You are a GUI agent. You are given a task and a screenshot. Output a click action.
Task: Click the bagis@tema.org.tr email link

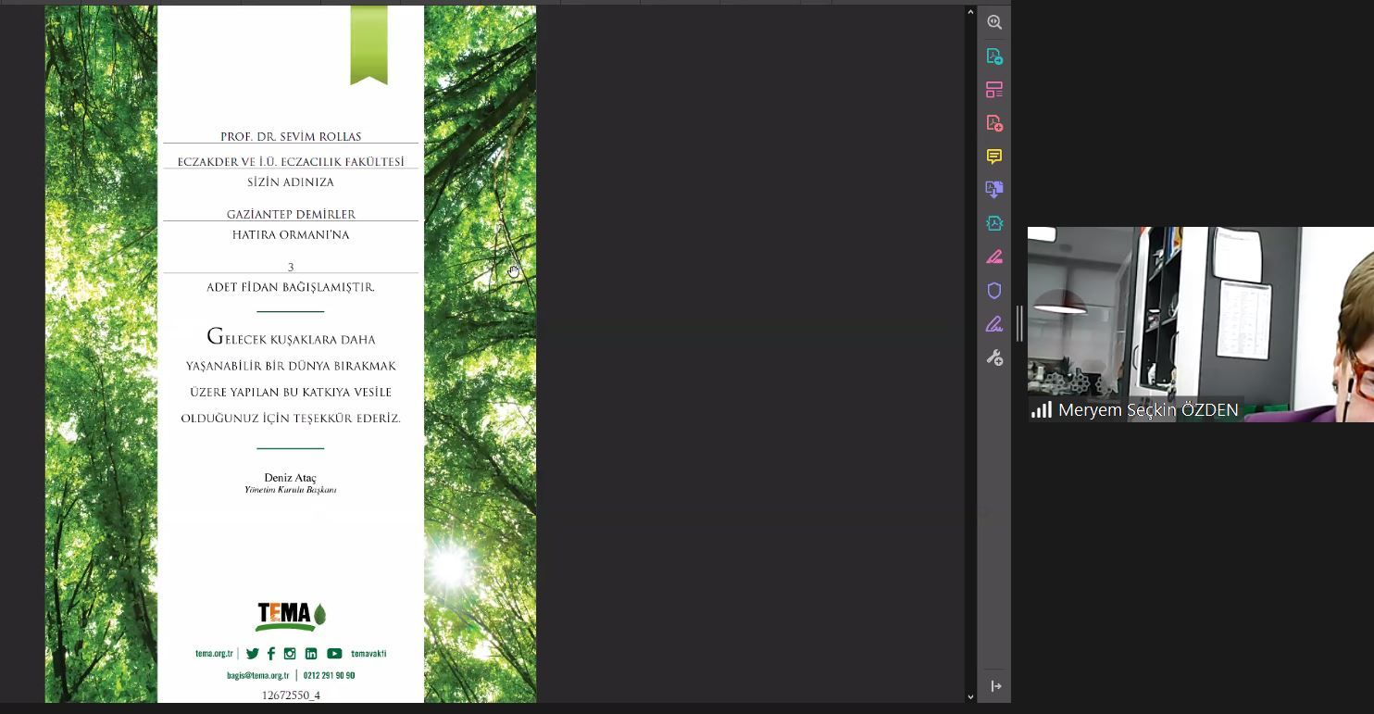pyautogui.click(x=257, y=676)
